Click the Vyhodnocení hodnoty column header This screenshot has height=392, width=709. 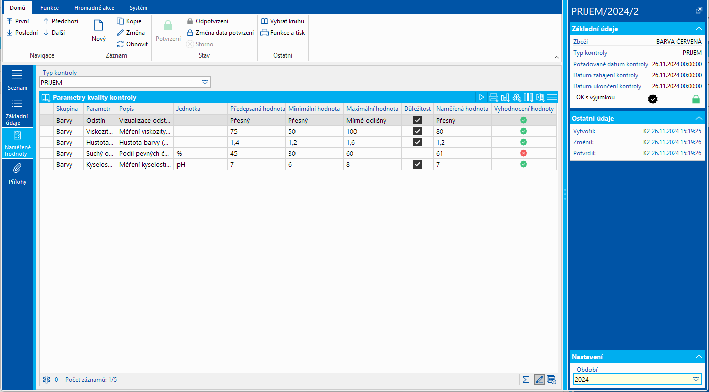click(x=524, y=109)
